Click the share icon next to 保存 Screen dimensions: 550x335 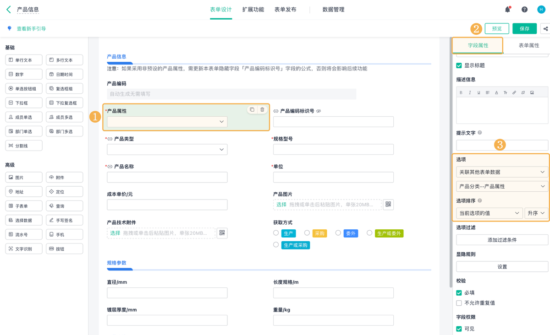(545, 29)
